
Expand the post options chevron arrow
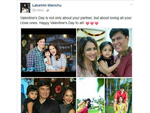[x=131, y=5]
